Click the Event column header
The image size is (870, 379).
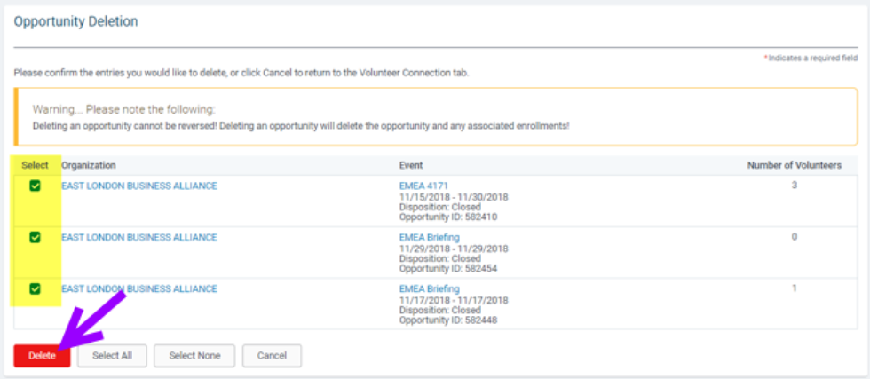411,165
